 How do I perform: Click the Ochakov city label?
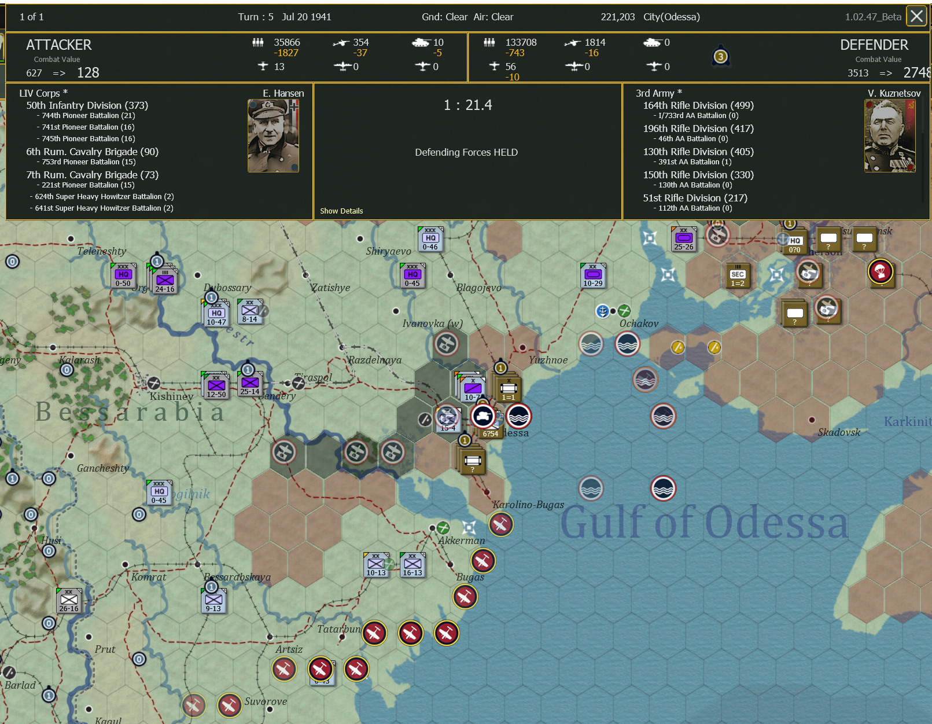[639, 324]
